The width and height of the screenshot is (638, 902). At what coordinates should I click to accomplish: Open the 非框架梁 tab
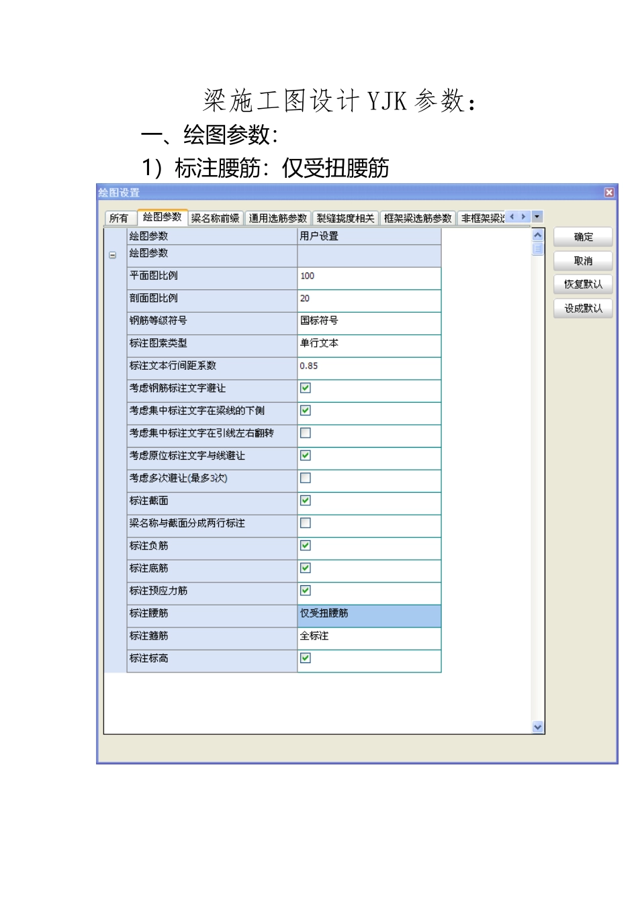coord(482,218)
